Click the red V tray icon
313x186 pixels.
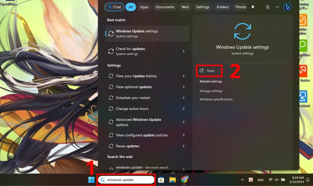pyautogui.click(x=251, y=180)
